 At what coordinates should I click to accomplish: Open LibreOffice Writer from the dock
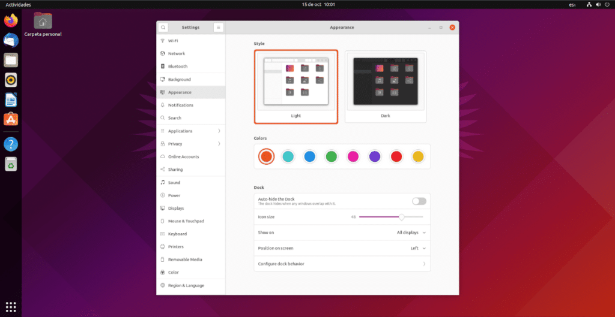11,99
